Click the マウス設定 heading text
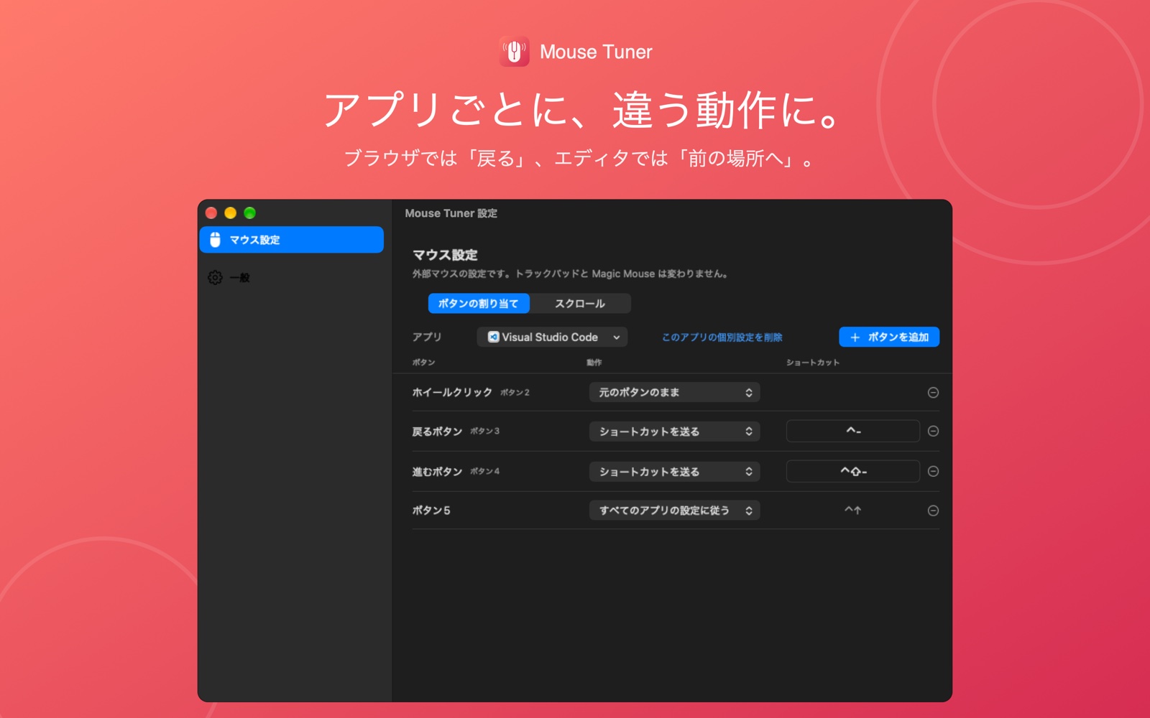Image resolution: width=1150 pixels, height=718 pixels. 445,255
